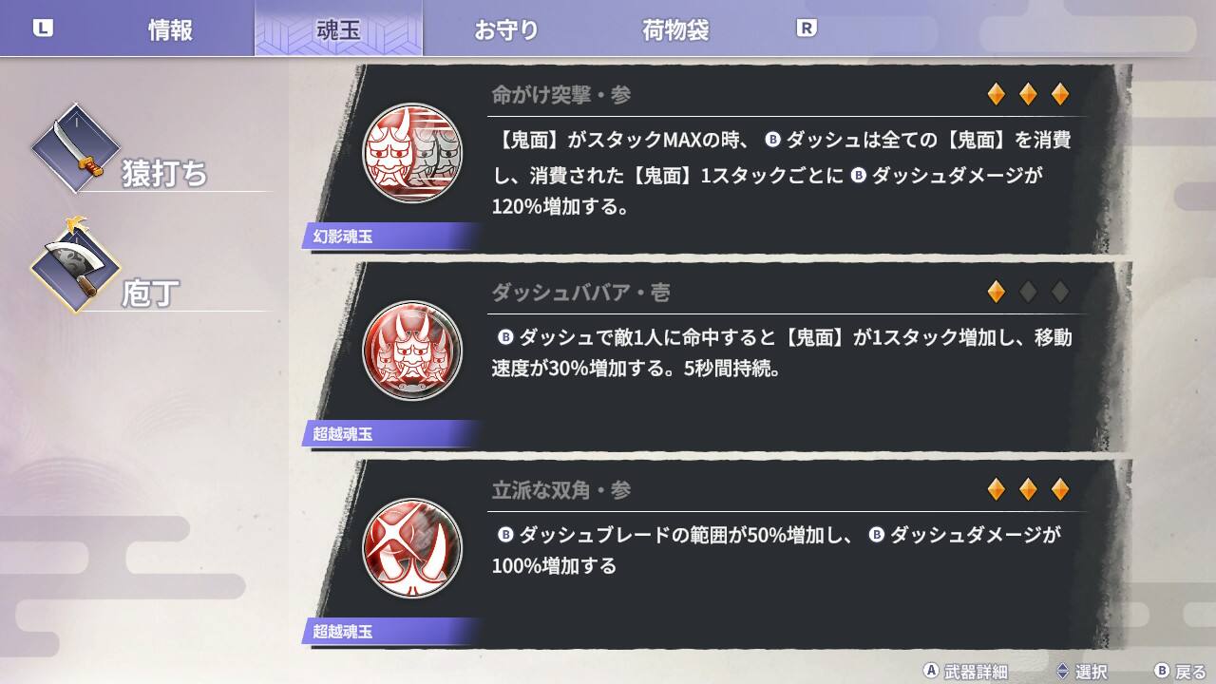Click the A button 武器詳細 prompt icon
Screen dimensions: 1216x684
coord(931,671)
